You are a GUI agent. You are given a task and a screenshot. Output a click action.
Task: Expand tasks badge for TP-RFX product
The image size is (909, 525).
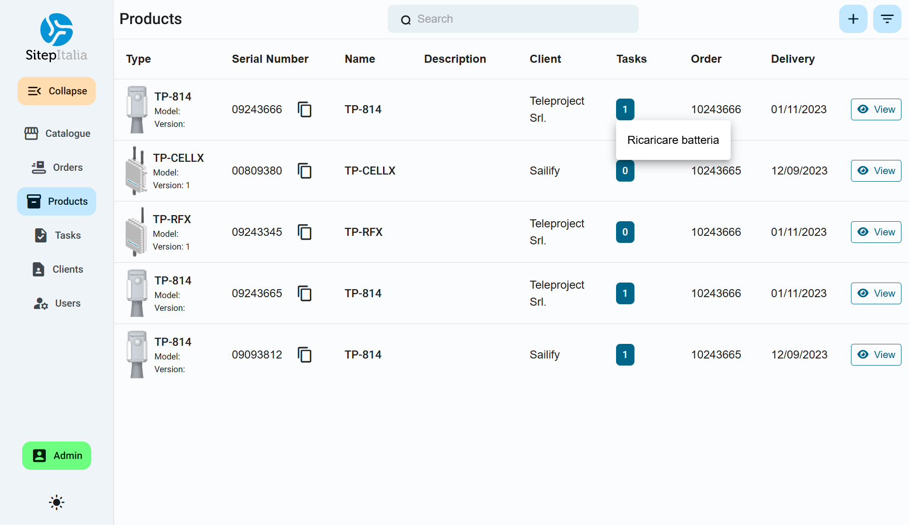pos(625,232)
